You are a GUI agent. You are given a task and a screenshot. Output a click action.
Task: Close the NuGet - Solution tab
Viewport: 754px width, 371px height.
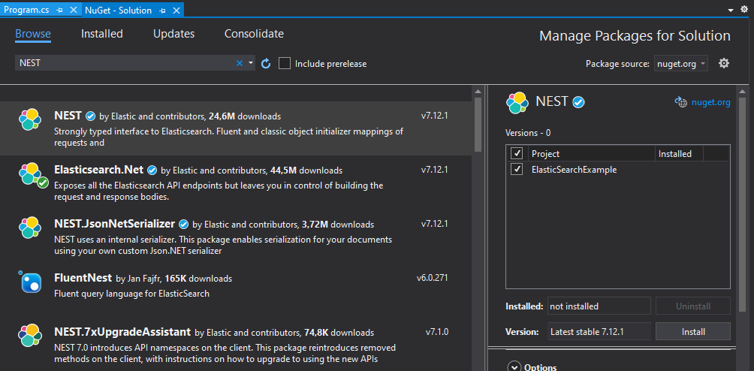(x=176, y=10)
